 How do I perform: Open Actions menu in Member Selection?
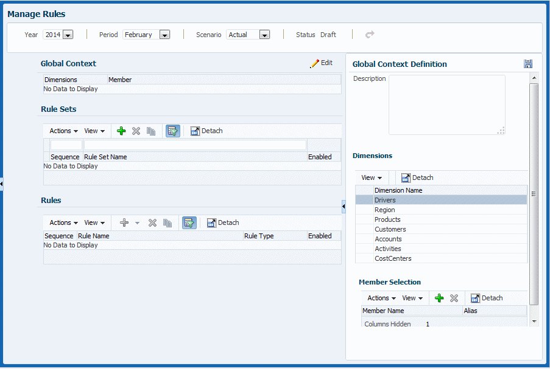click(382, 298)
